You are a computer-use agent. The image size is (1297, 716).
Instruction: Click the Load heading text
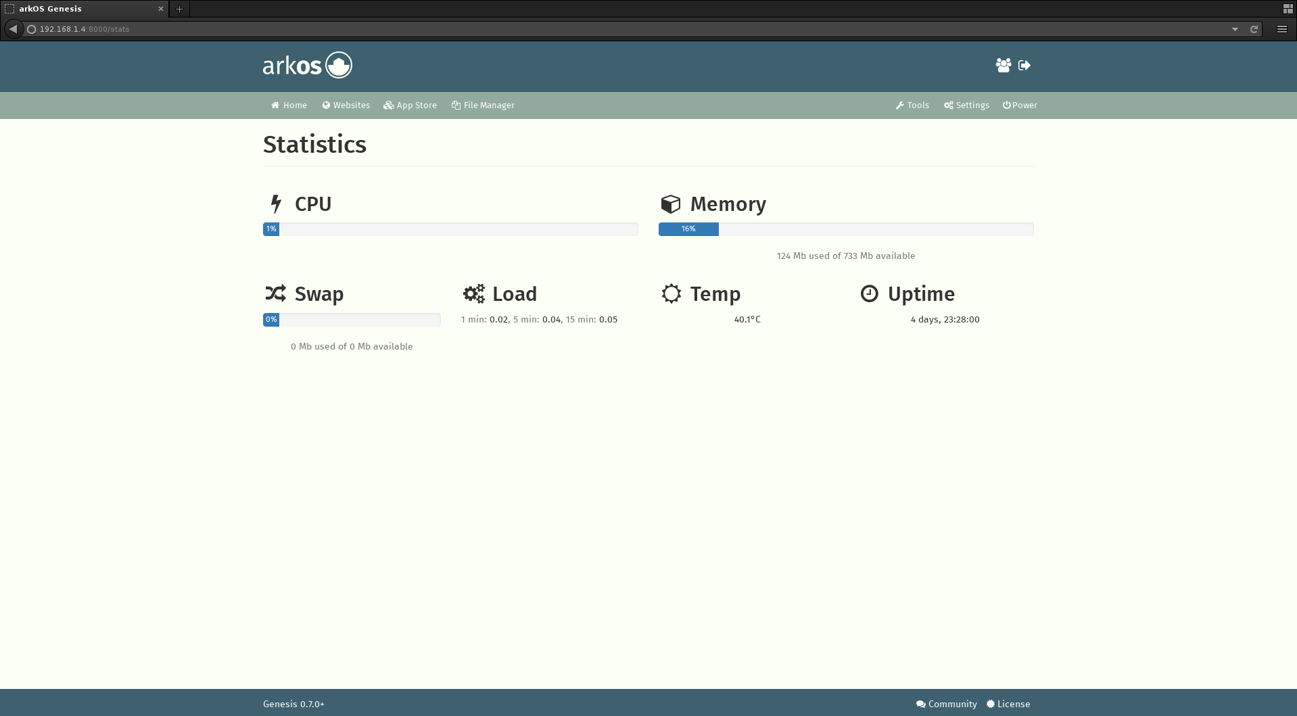pos(515,294)
